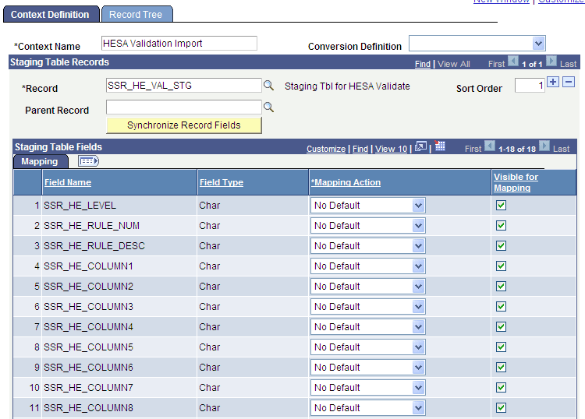Add a new staging record row
Image resolution: width=585 pixels, height=419 pixels.
pyautogui.click(x=553, y=82)
